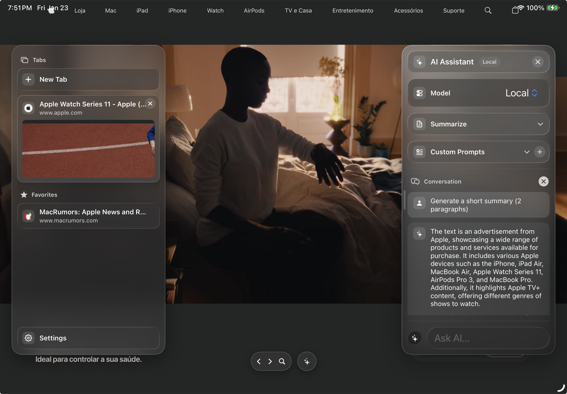Add a new custom prompt
The width and height of the screenshot is (567, 394).
click(540, 152)
